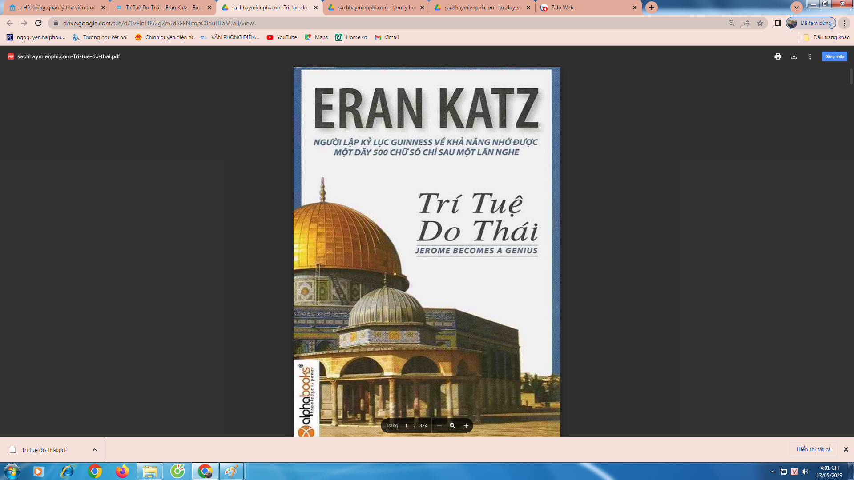The height and width of the screenshot is (480, 854).
Task: Open Trường học kết nối bookmark
Action: (x=100, y=37)
